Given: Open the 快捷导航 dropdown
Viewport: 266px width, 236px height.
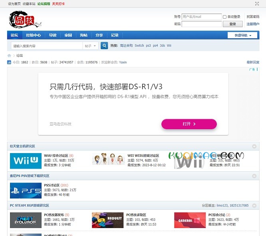Looking at the screenshot, I should [x=242, y=35].
